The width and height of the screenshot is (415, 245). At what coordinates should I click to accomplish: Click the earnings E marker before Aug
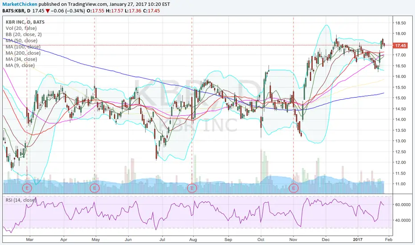192,188
